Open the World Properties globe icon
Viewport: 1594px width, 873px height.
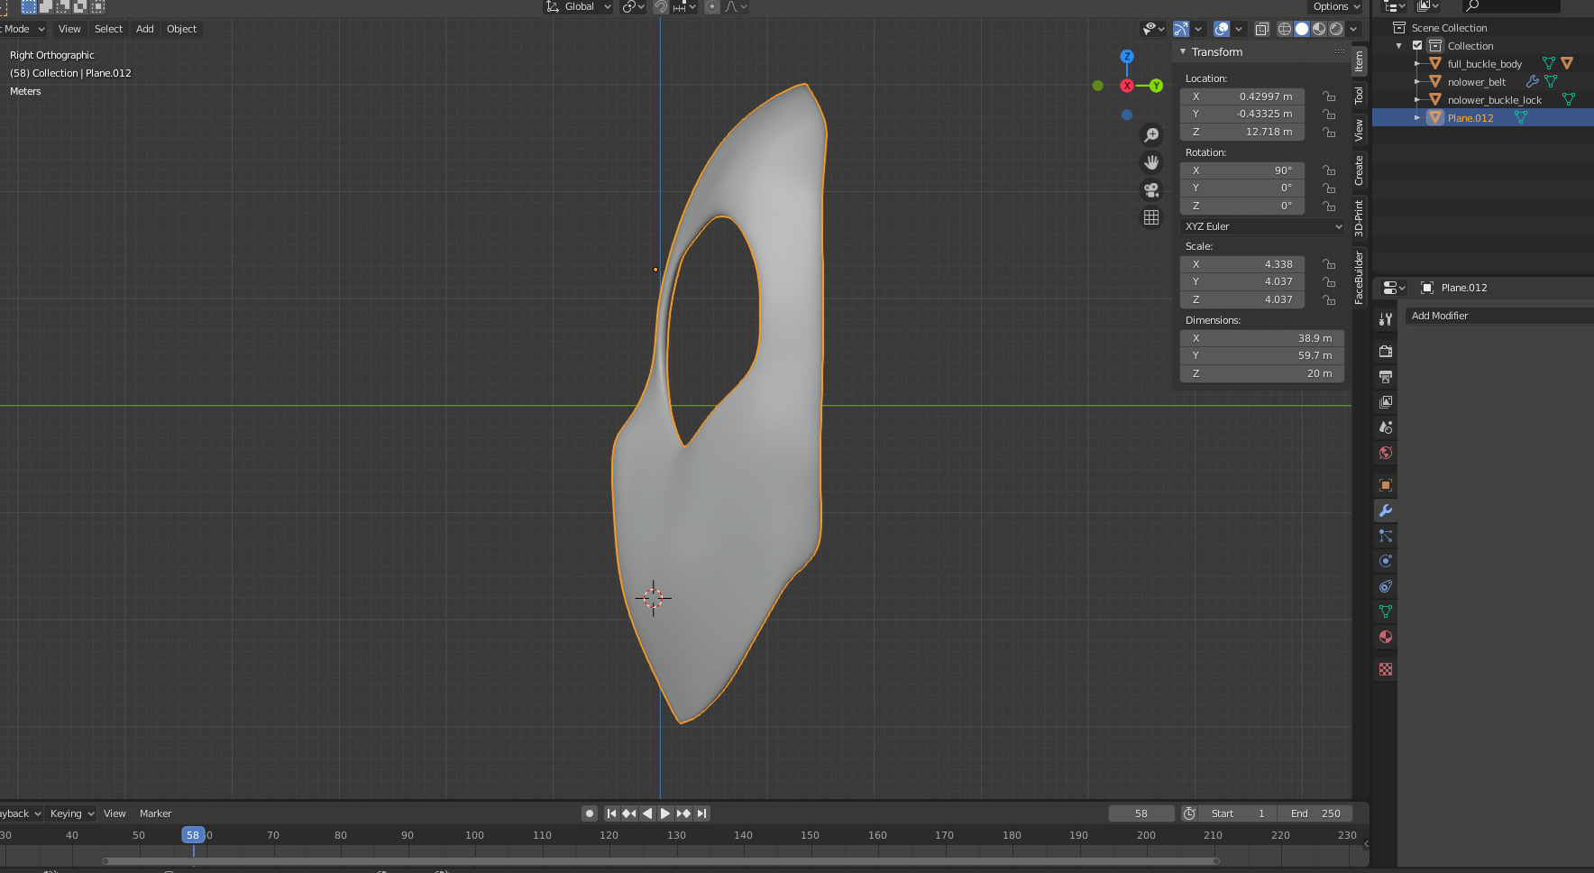click(x=1386, y=453)
